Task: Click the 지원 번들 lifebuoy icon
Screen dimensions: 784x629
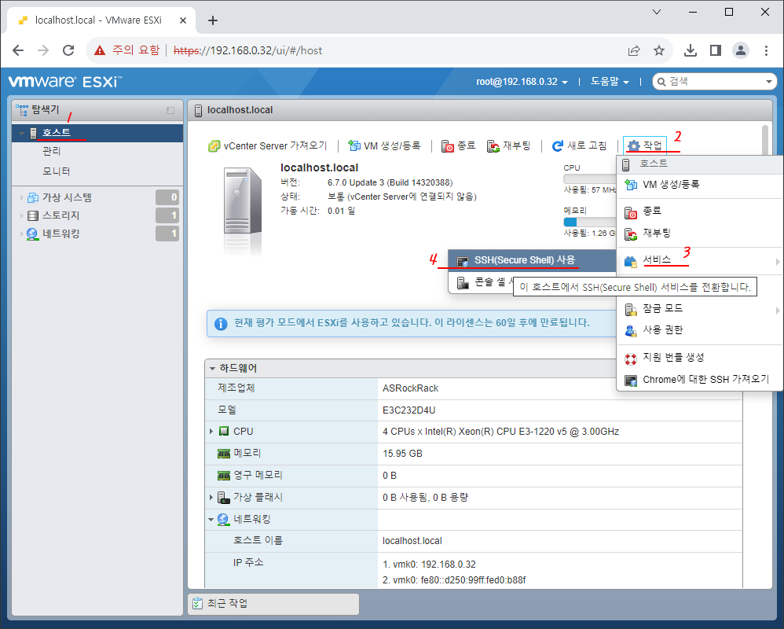Action: [631, 359]
